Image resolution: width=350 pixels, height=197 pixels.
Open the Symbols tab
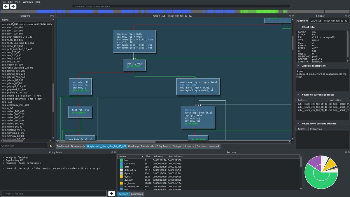click(202, 146)
